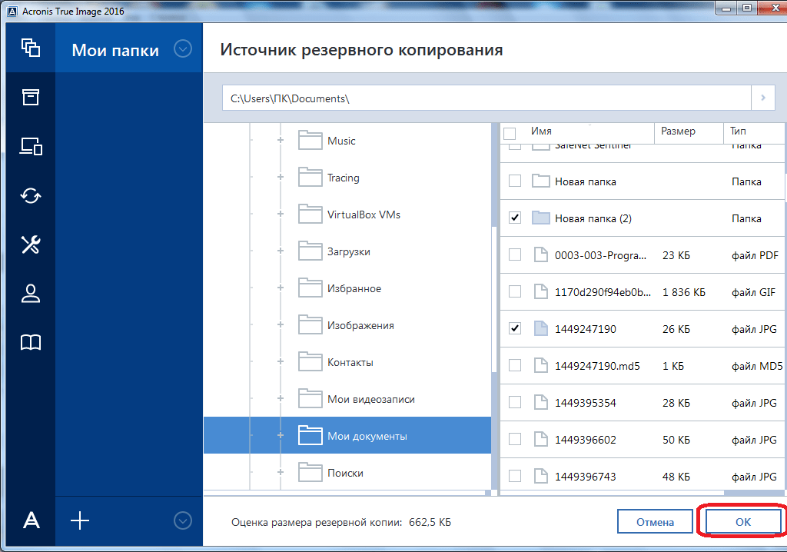Open the Archive section icon

click(31, 97)
